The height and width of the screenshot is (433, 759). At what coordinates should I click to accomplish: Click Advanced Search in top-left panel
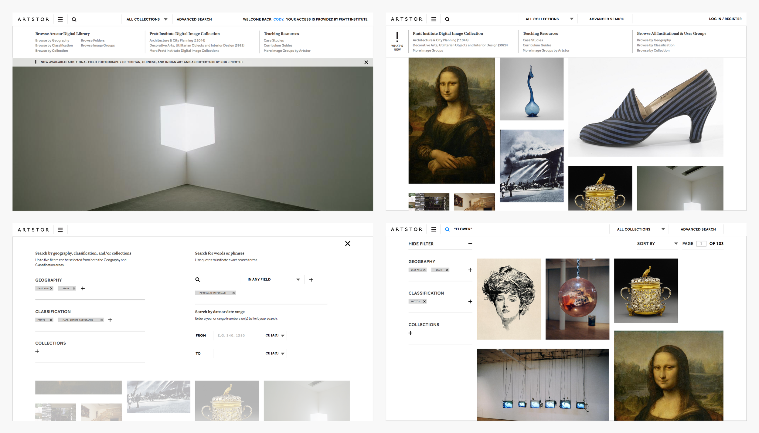click(x=194, y=19)
